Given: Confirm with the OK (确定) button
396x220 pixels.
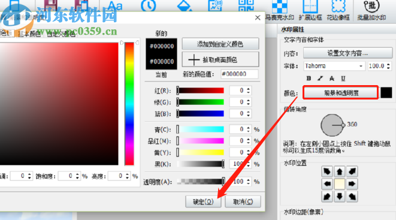Looking at the screenshot, I should [203, 201].
